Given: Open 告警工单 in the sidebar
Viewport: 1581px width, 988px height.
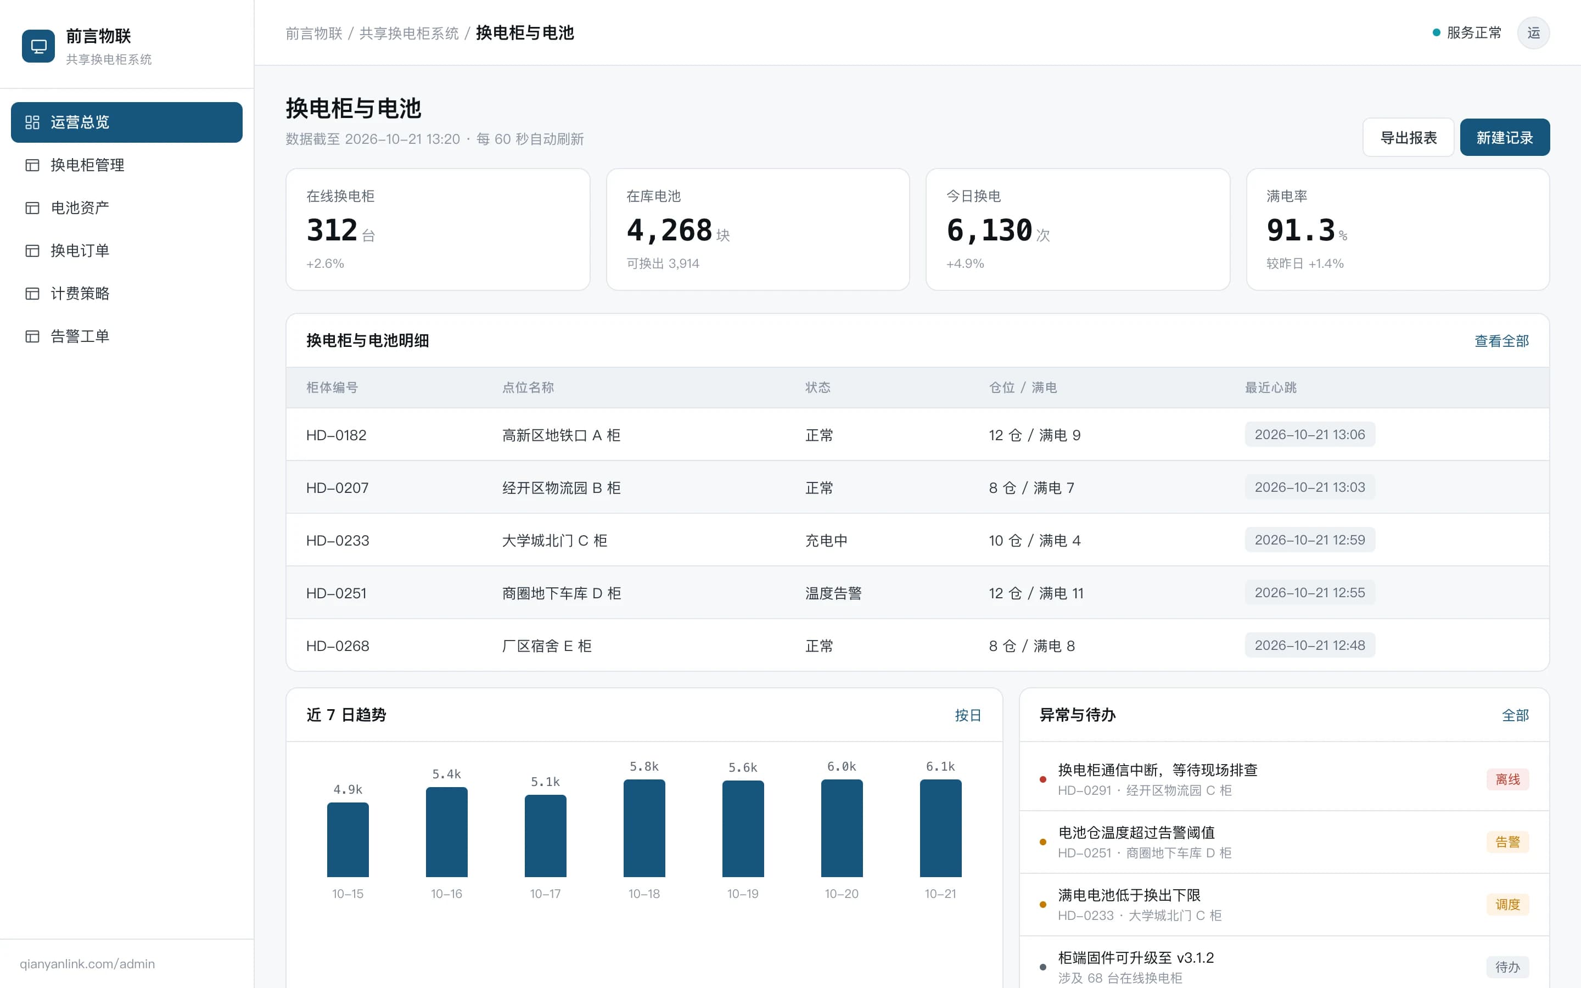Looking at the screenshot, I should [x=127, y=336].
